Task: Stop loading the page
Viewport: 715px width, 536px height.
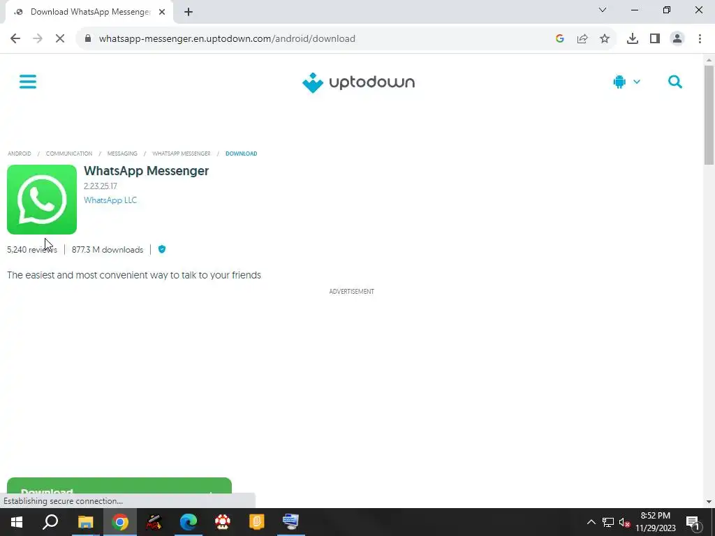Action: pos(60,39)
